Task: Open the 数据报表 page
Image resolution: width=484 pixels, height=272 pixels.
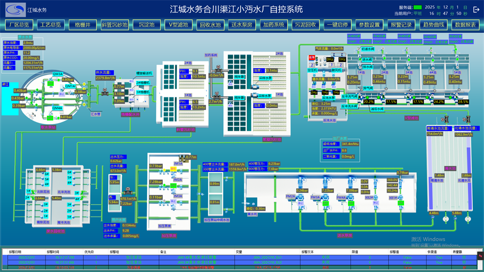Action: point(465,25)
